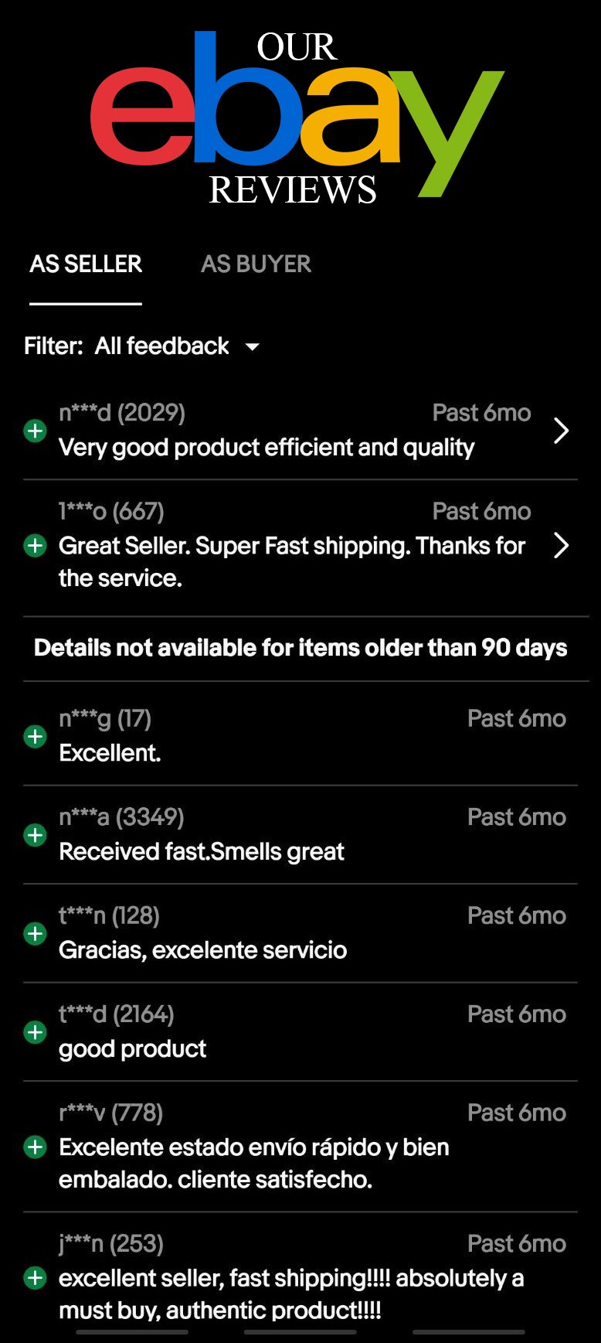Click the green plus icon beside n***d's feedback

coord(35,431)
